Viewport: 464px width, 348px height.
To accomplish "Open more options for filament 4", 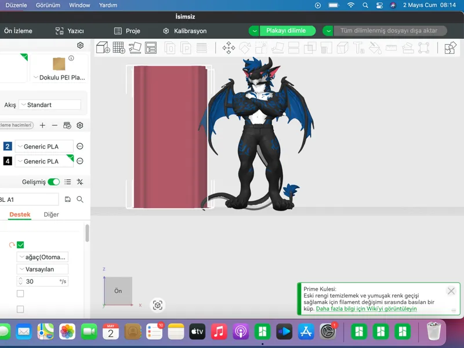I will coord(80,161).
